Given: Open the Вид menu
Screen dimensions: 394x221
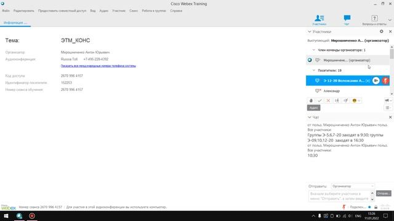Looking at the screenshot, I should (93, 11).
